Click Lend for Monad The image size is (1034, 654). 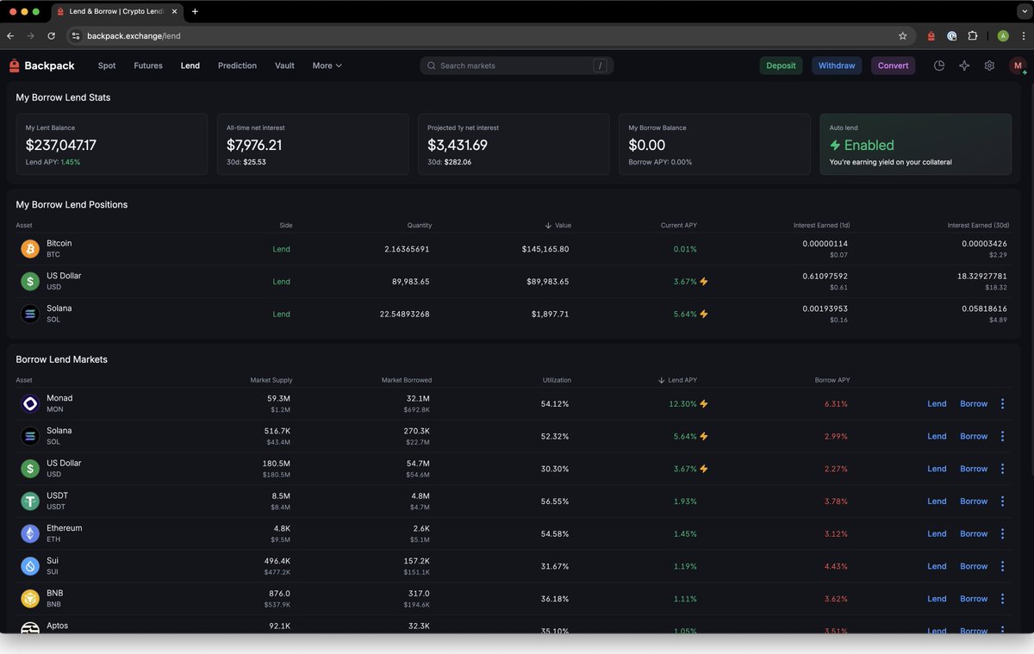pos(937,403)
